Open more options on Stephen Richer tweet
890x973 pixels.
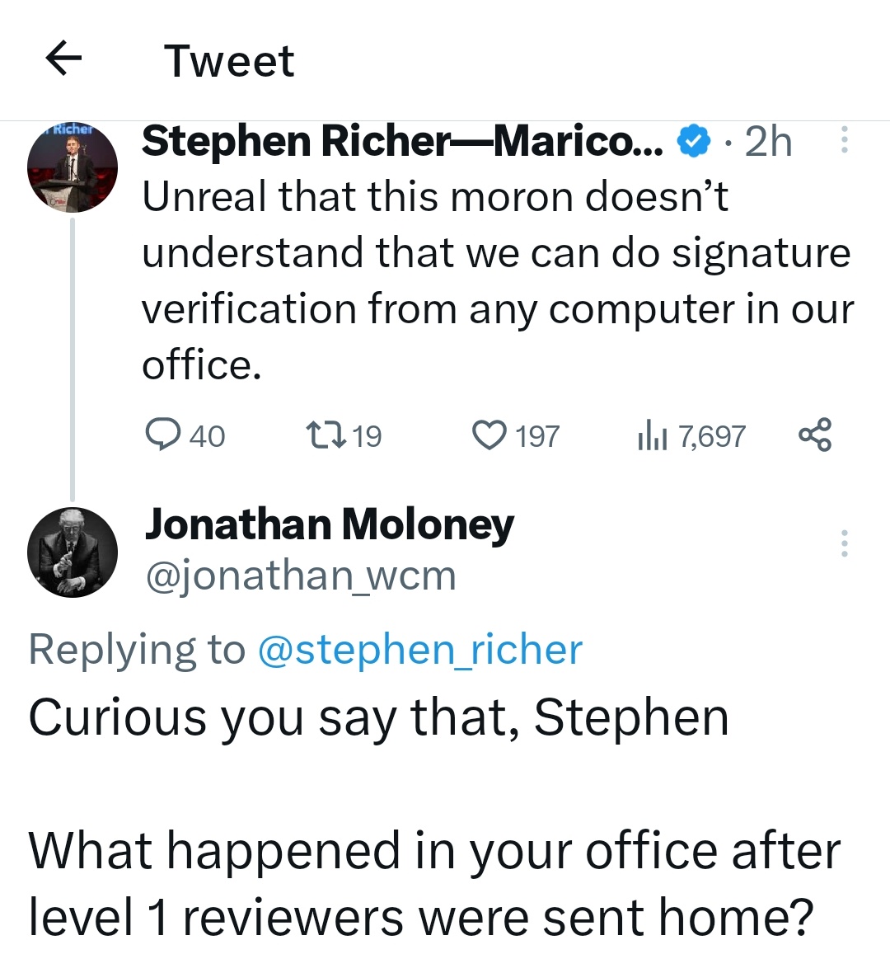point(844,140)
